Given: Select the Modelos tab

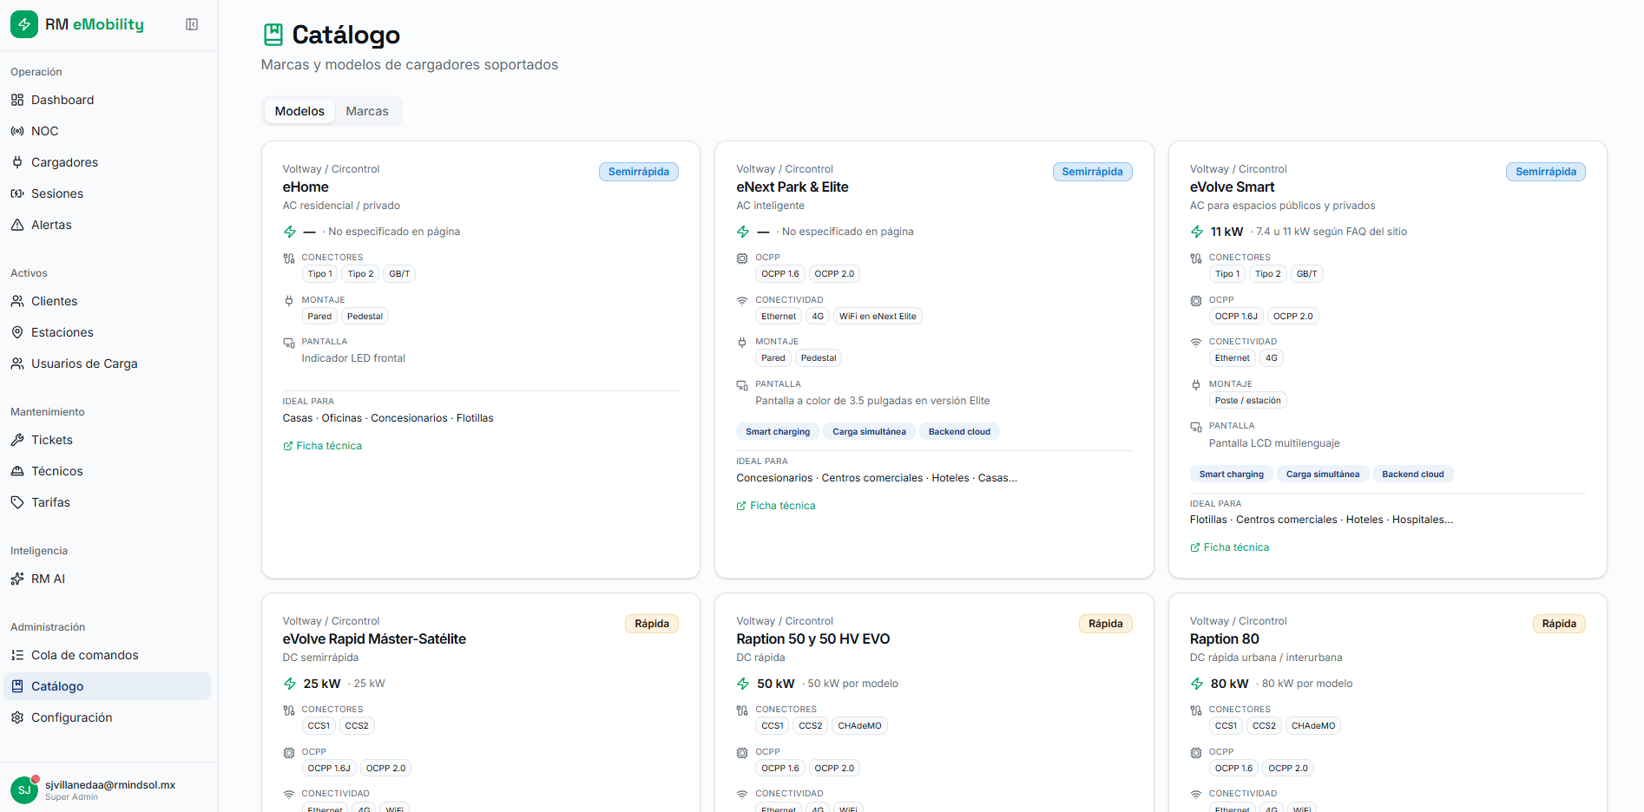Looking at the screenshot, I should coord(299,111).
